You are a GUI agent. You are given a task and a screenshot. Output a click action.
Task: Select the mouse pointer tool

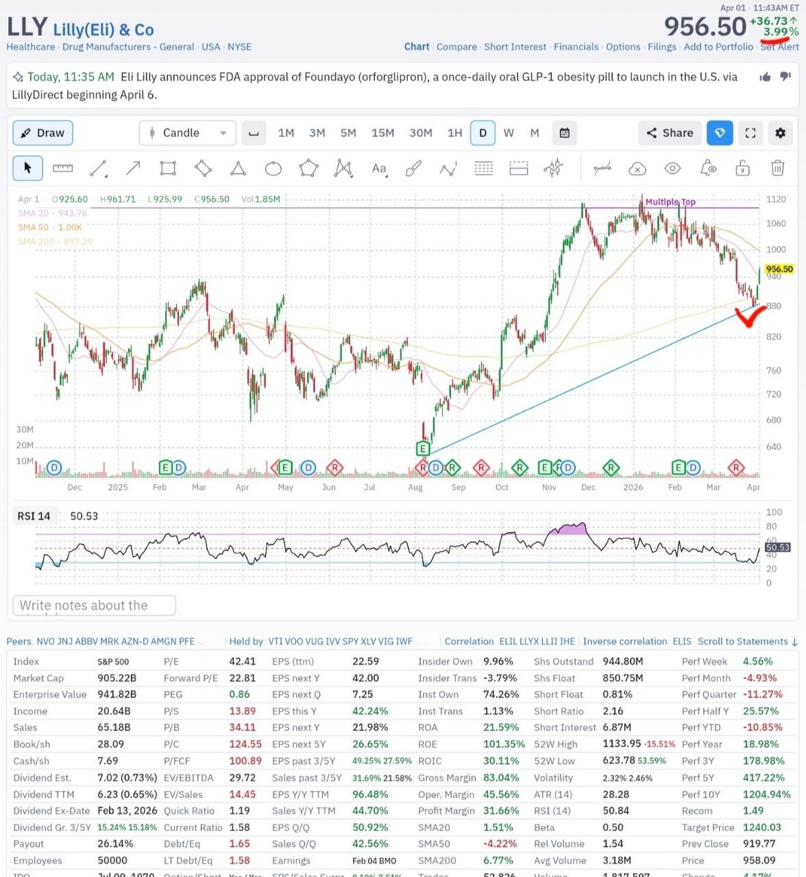click(28, 168)
